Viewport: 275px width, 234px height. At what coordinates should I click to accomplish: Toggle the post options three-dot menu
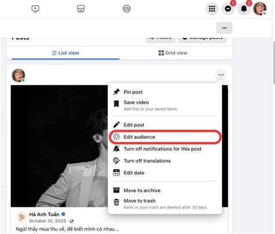click(221, 75)
